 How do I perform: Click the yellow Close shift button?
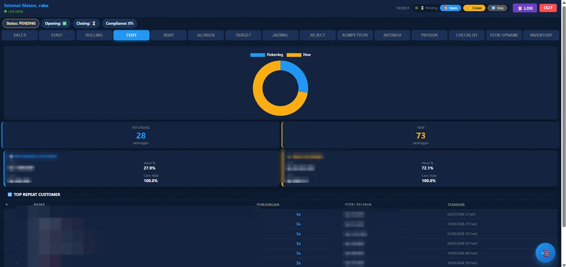[x=474, y=8]
